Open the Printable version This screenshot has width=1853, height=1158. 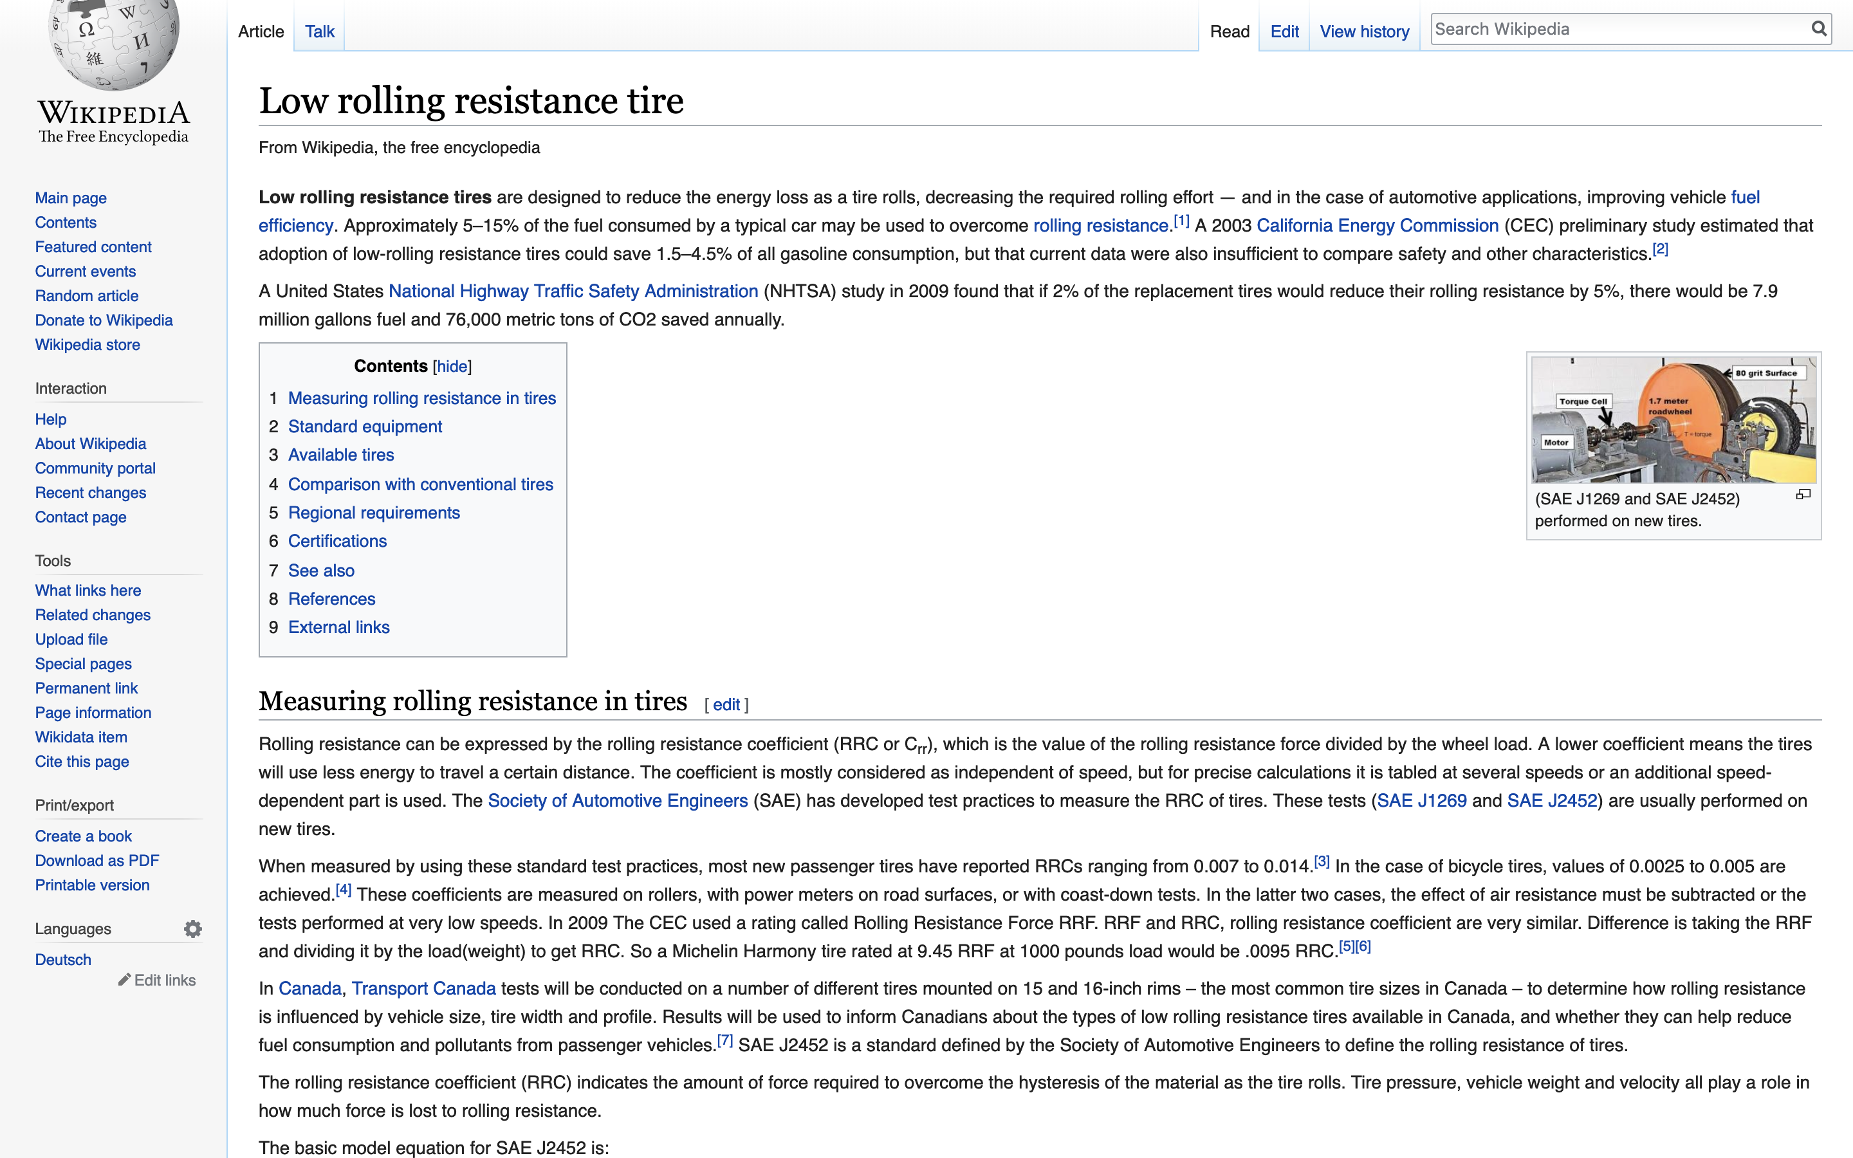pyautogui.click(x=93, y=885)
